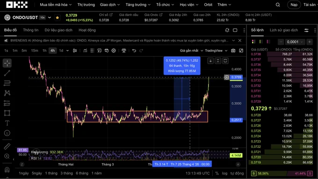Close the news banner
Screen dimensions: 318x179
(240, 41)
